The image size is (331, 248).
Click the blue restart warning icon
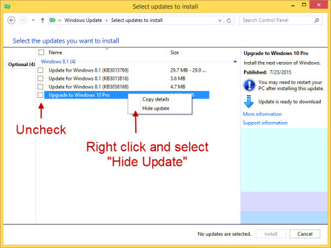click(249, 85)
